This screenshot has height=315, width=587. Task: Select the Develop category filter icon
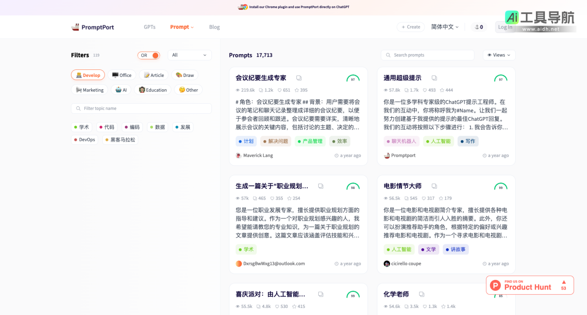[79, 75]
